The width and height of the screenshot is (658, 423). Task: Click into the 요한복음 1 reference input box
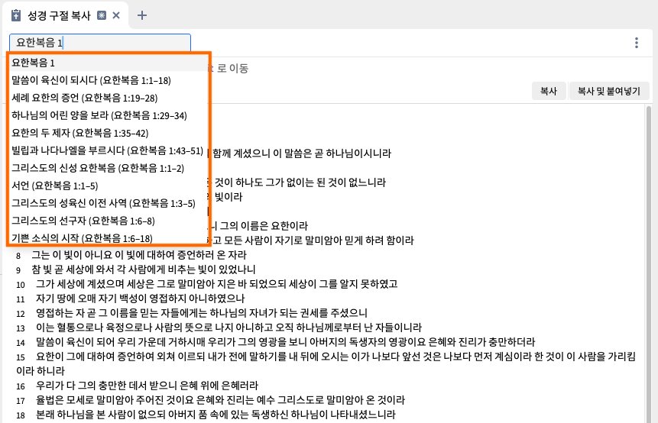click(x=100, y=42)
